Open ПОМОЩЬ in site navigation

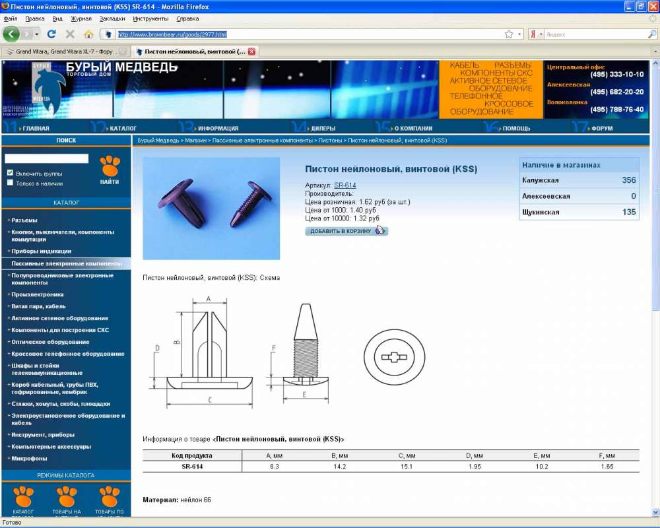[516, 128]
